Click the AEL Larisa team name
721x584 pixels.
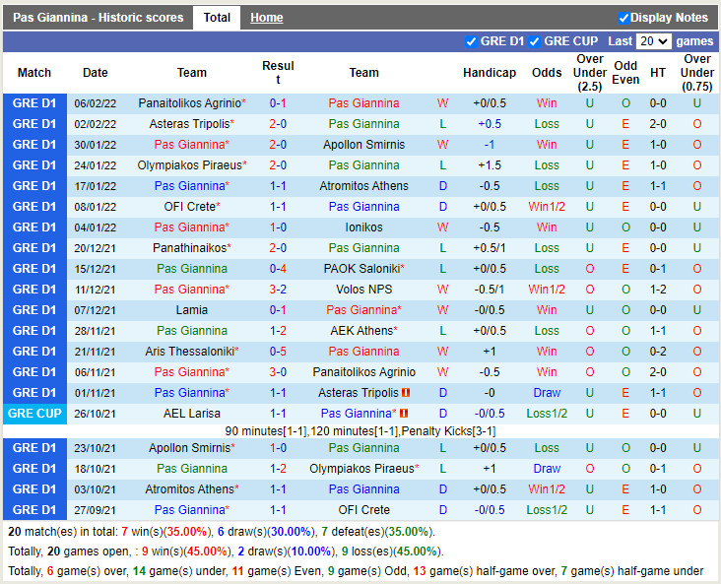coord(192,414)
